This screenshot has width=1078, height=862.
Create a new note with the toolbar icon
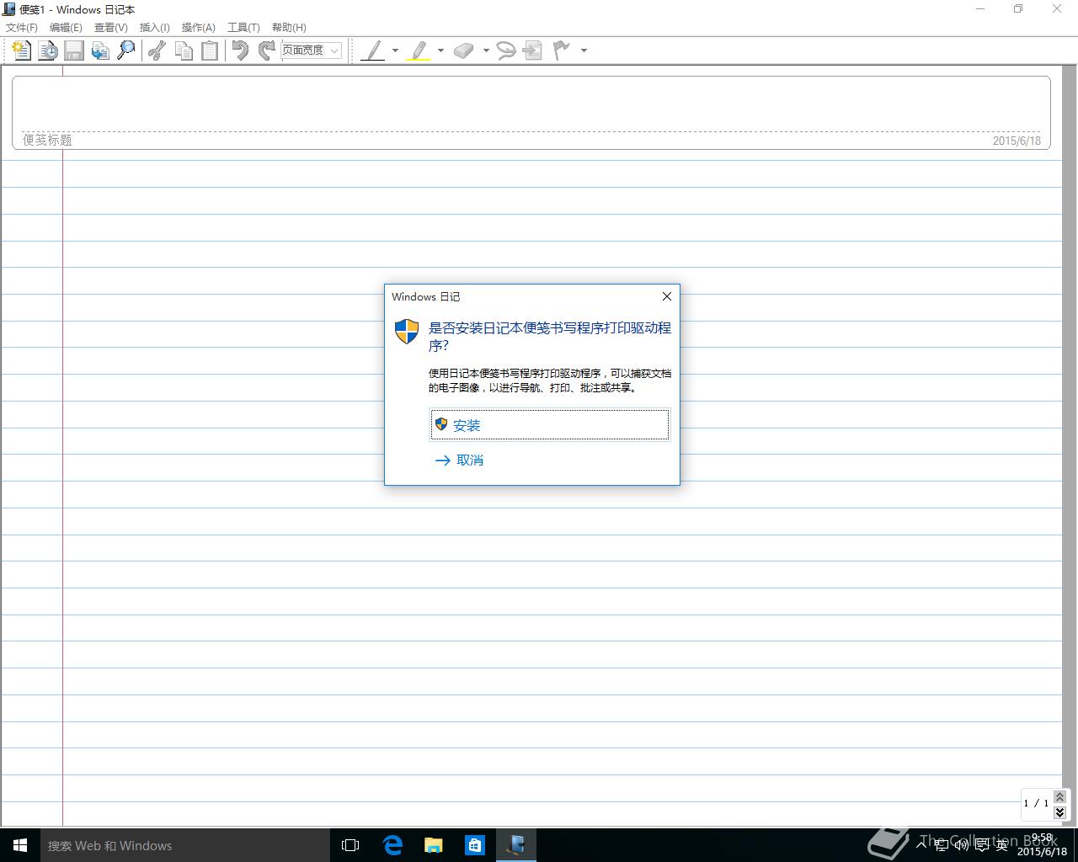pyautogui.click(x=22, y=51)
